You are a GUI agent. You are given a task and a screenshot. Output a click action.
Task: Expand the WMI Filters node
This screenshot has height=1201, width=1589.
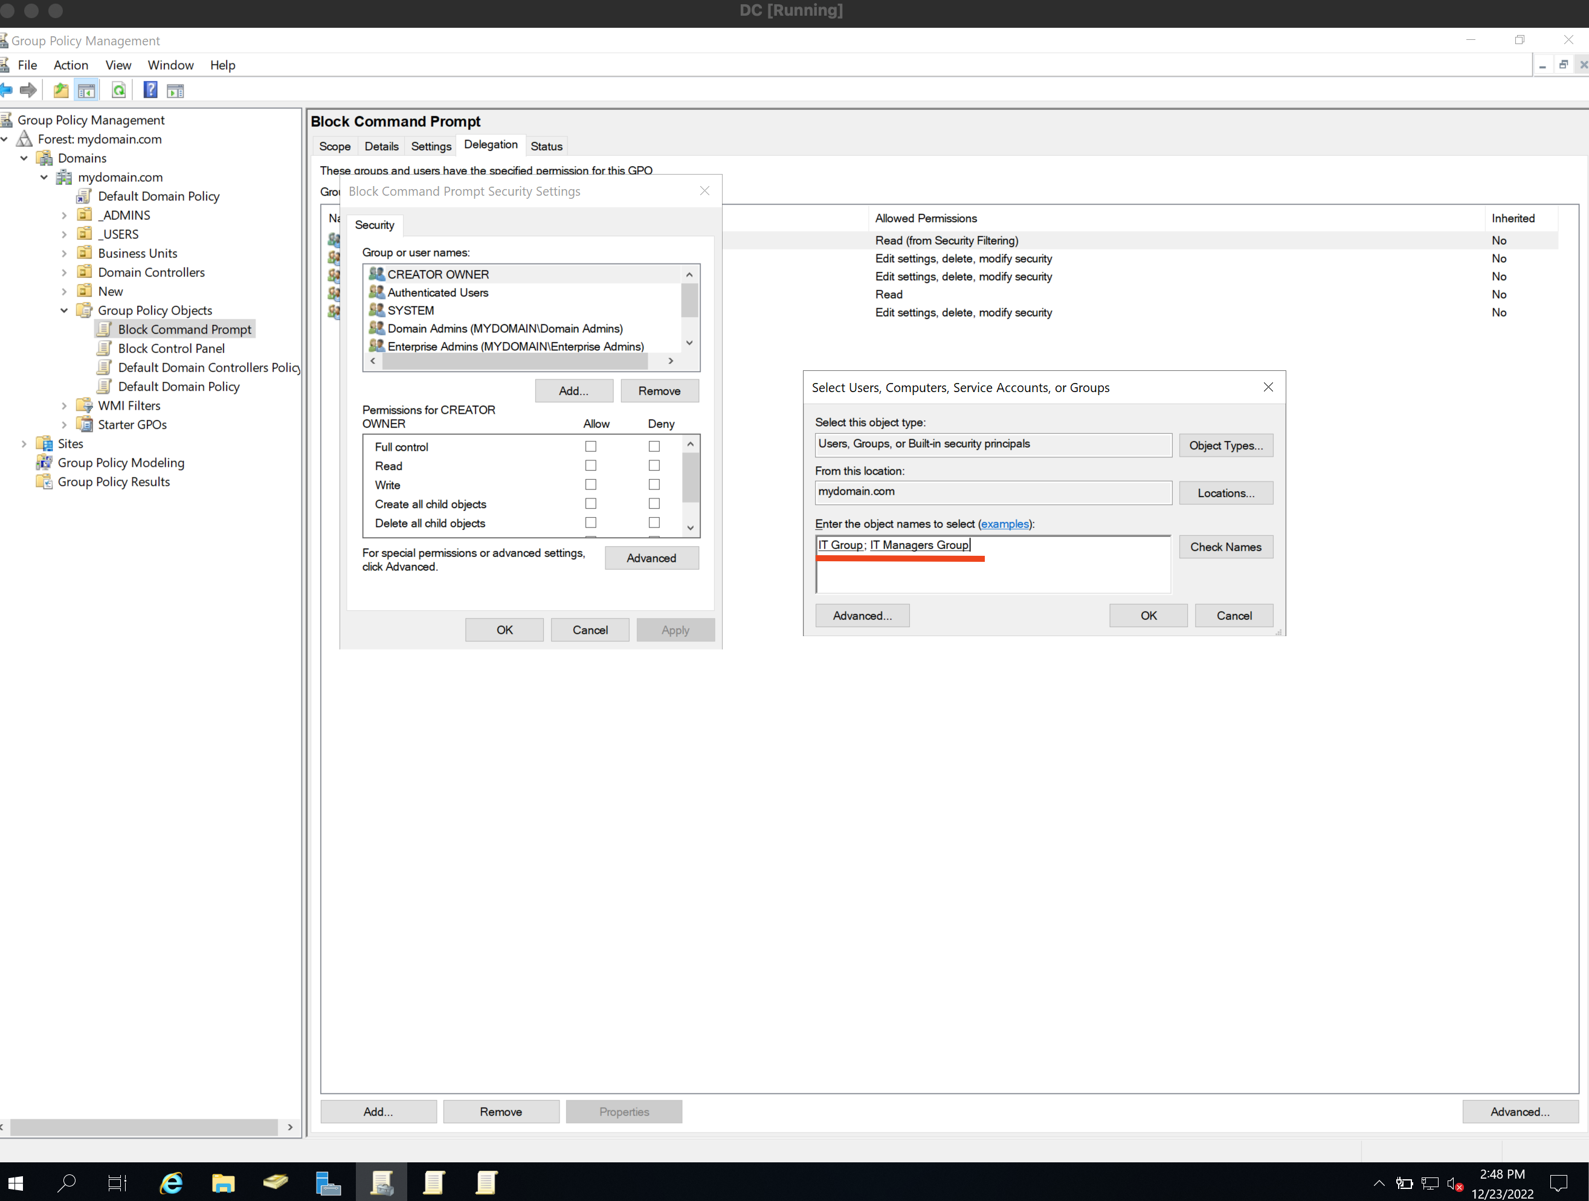(x=64, y=406)
